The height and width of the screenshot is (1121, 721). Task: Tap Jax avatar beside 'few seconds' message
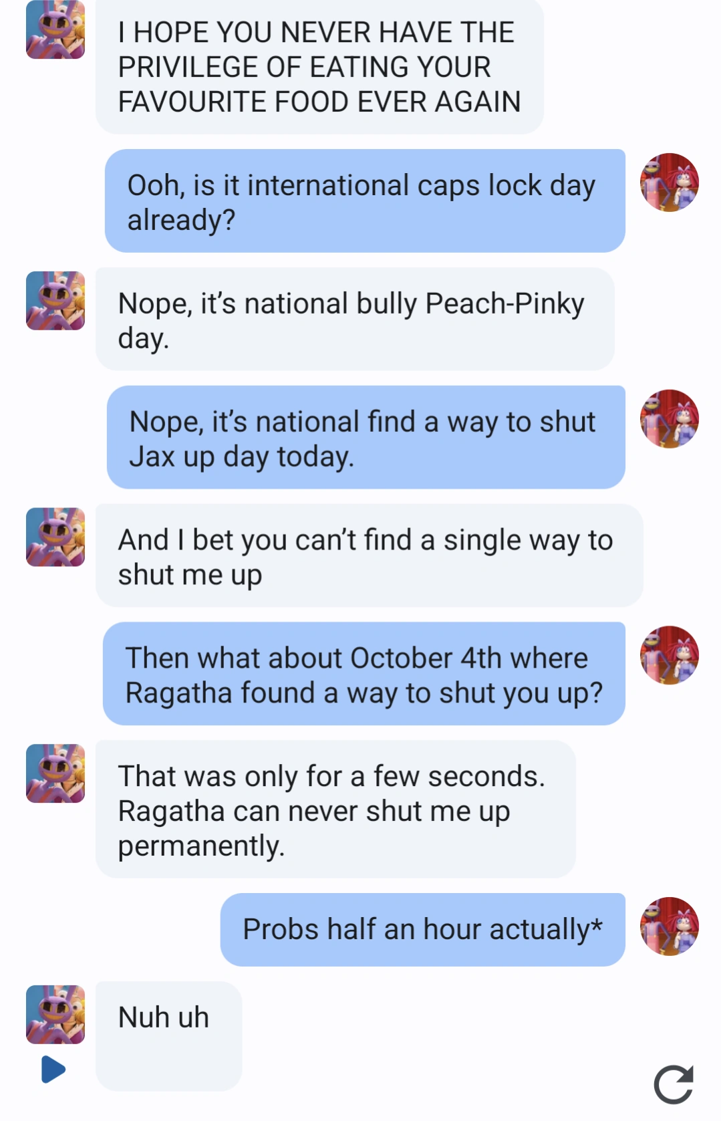pyautogui.click(x=55, y=773)
